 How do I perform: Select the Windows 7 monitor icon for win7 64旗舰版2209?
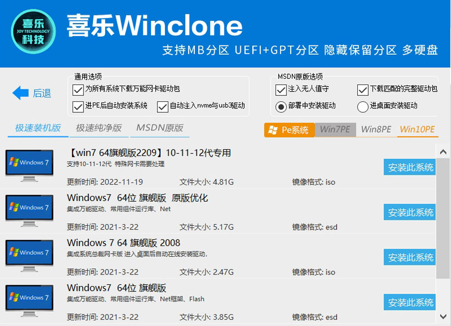(x=29, y=165)
